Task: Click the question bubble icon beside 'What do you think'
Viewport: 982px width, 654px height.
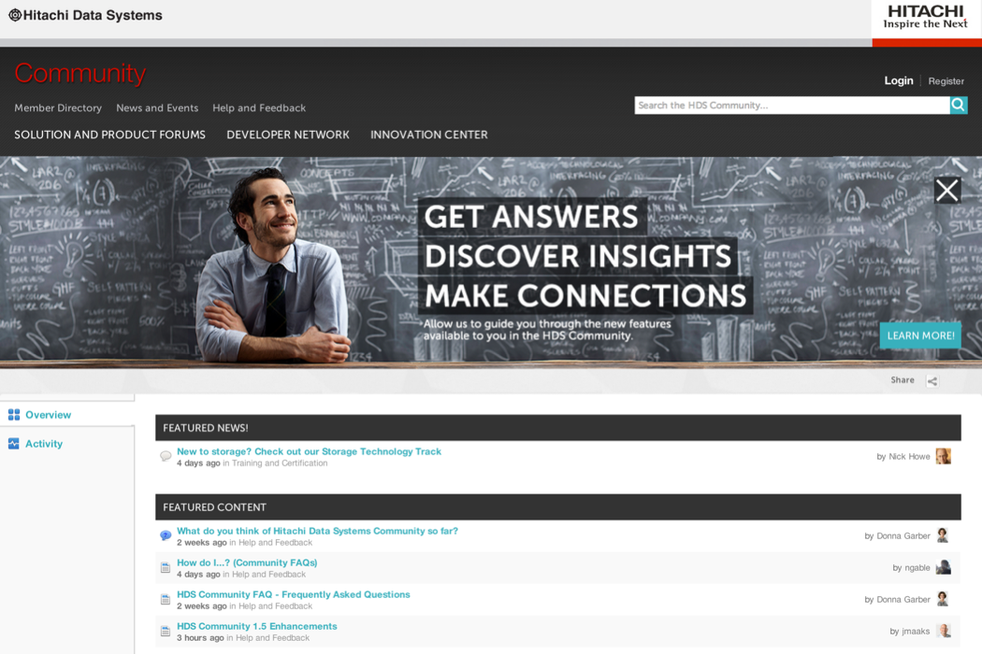Action: click(x=166, y=535)
